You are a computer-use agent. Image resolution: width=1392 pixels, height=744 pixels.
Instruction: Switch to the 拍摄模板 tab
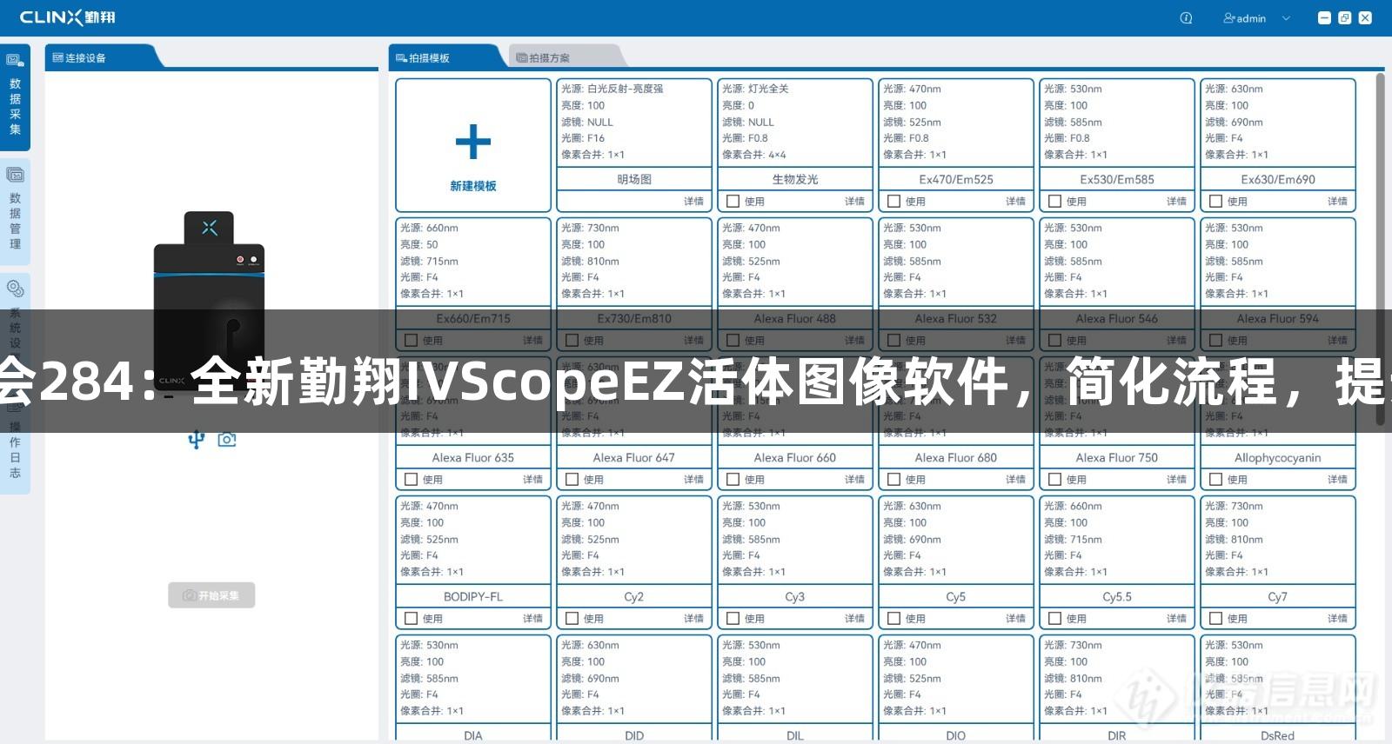pyautogui.click(x=424, y=58)
